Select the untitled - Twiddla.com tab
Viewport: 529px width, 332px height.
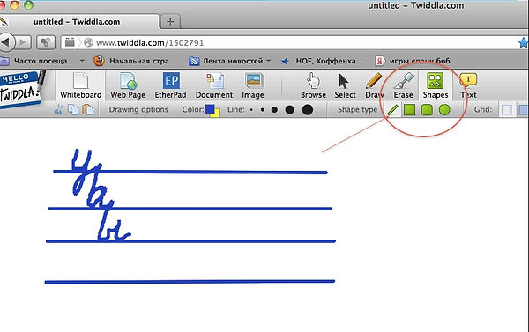coord(77,21)
